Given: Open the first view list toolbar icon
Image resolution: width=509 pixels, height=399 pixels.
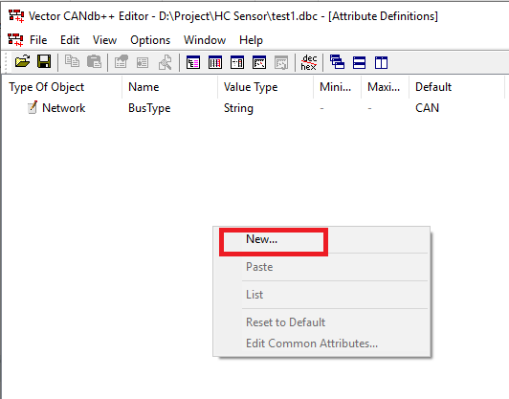Looking at the screenshot, I should (193, 62).
